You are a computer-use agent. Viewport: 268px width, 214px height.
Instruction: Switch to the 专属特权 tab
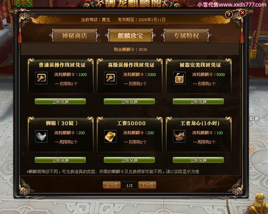click(186, 35)
